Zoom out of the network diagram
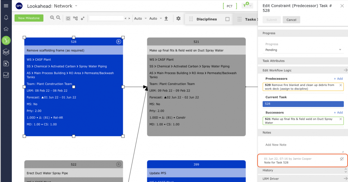The width and height of the screenshot is (348, 182). pyautogui.click(x=58, y=18)
